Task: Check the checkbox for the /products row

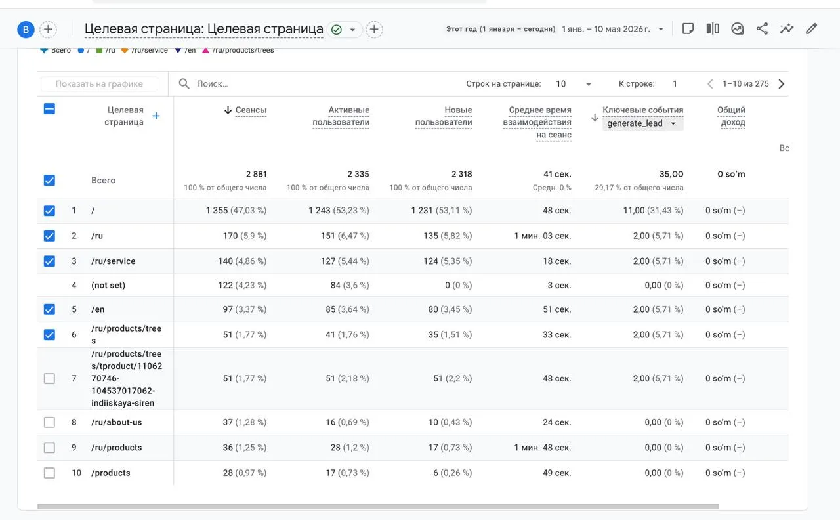Action: tap(49, 473)
